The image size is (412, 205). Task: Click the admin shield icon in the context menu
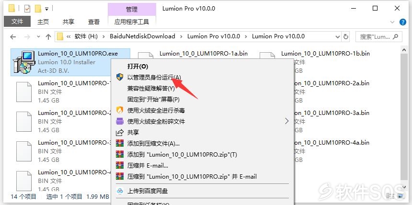120,77
